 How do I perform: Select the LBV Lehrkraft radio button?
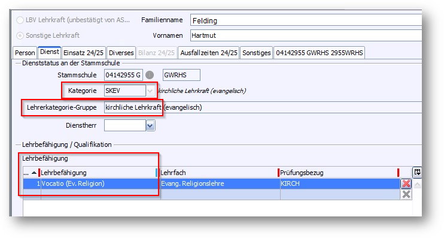(x=20, y=20)
